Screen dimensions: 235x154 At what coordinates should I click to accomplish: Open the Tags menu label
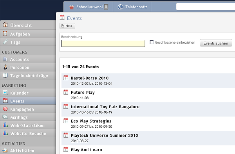pyautogui.click(x=15, y=42)
